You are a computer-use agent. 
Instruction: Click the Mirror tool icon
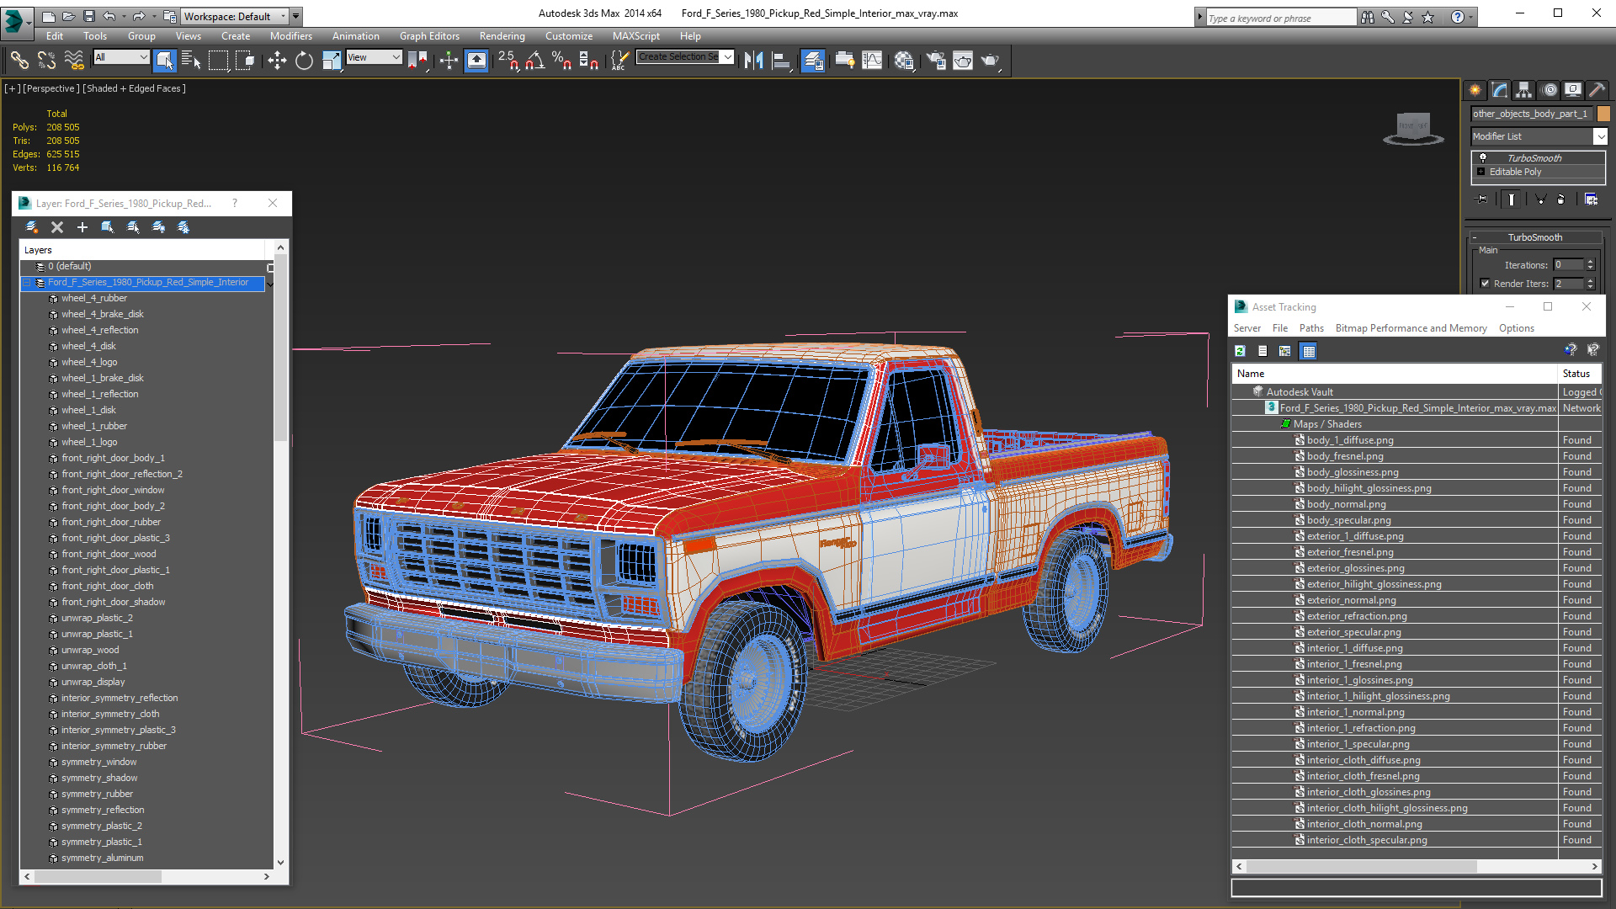pos(754,60)
